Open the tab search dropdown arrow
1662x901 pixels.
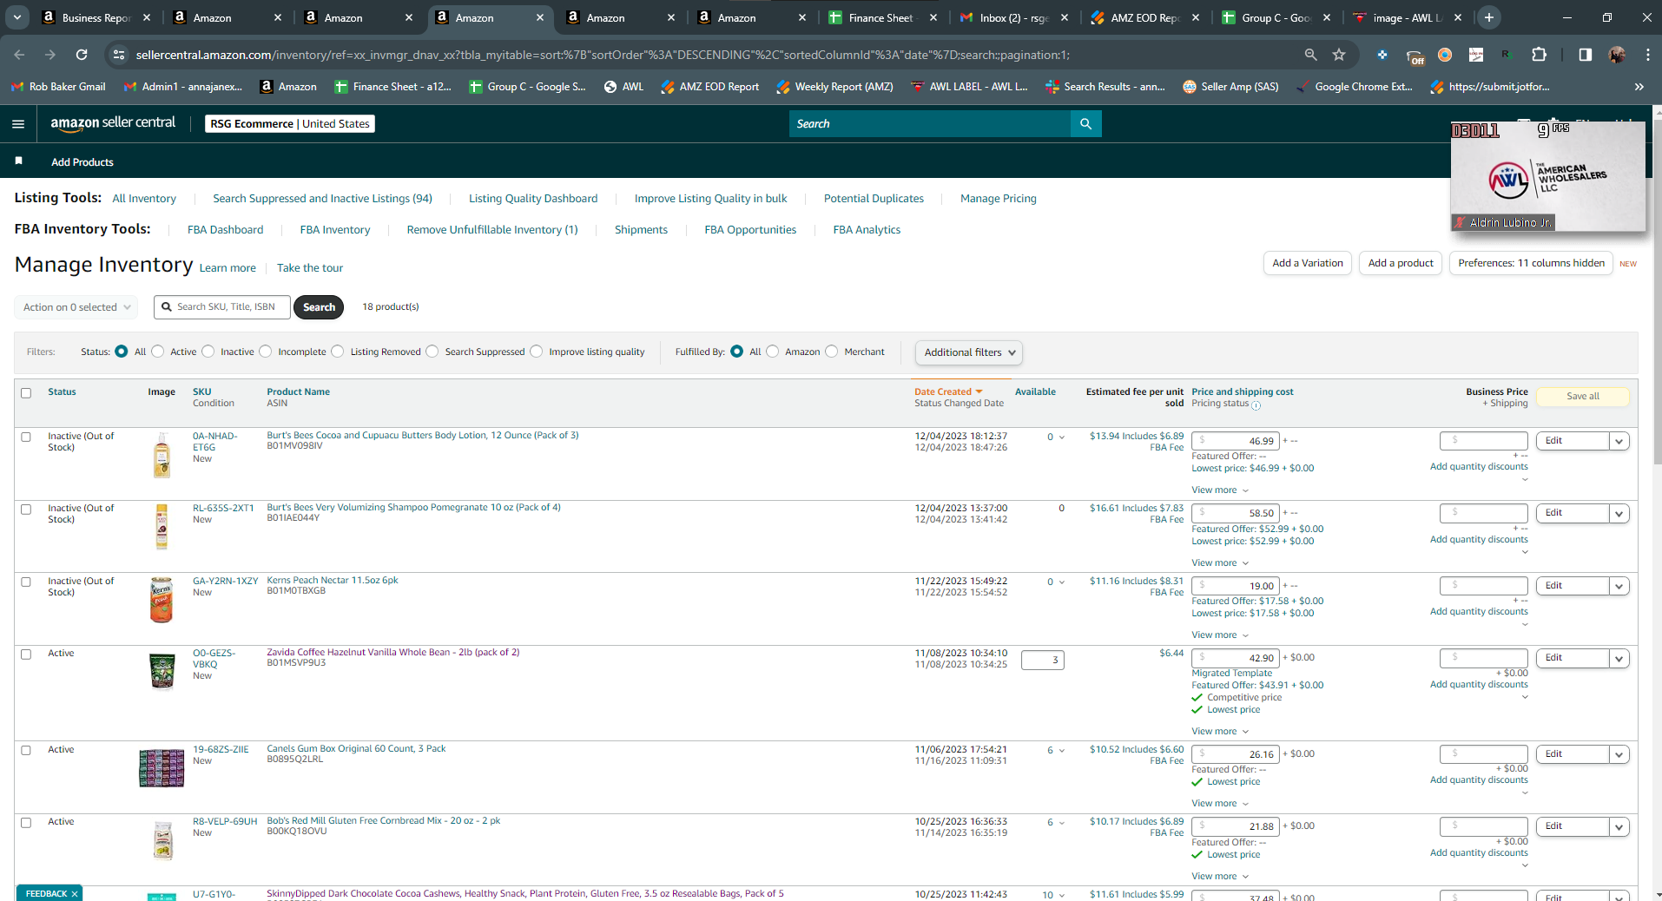[x=17, y=17]
